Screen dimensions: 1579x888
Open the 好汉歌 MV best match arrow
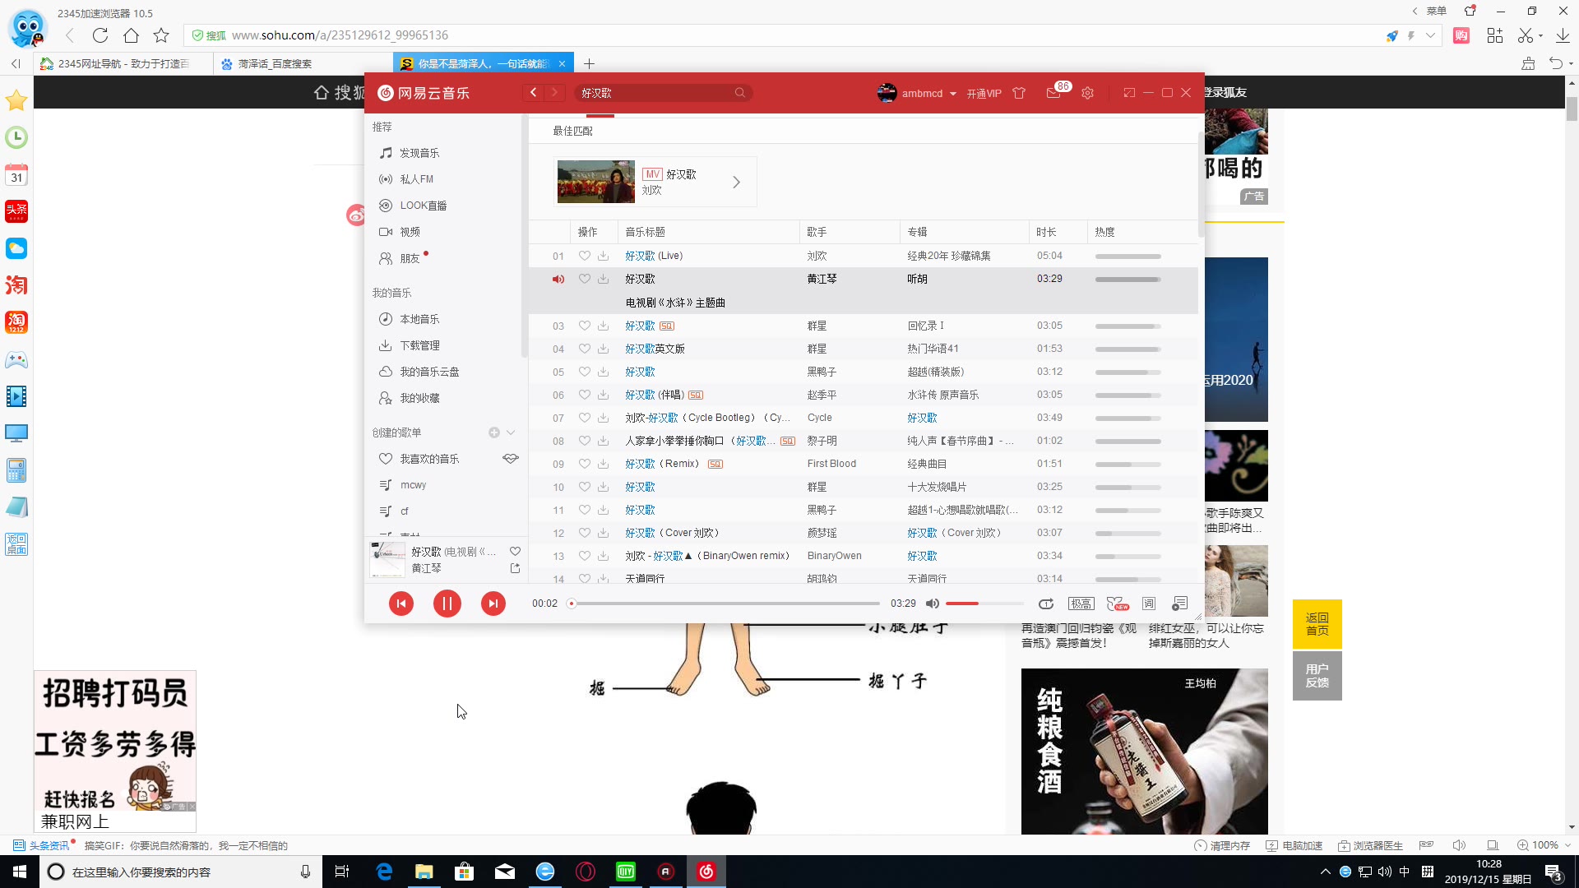(736, 182)
